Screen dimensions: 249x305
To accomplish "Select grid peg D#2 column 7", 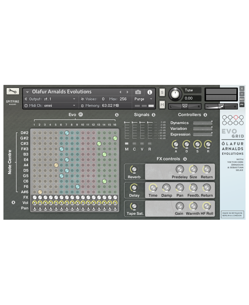I will coord(67,133).
